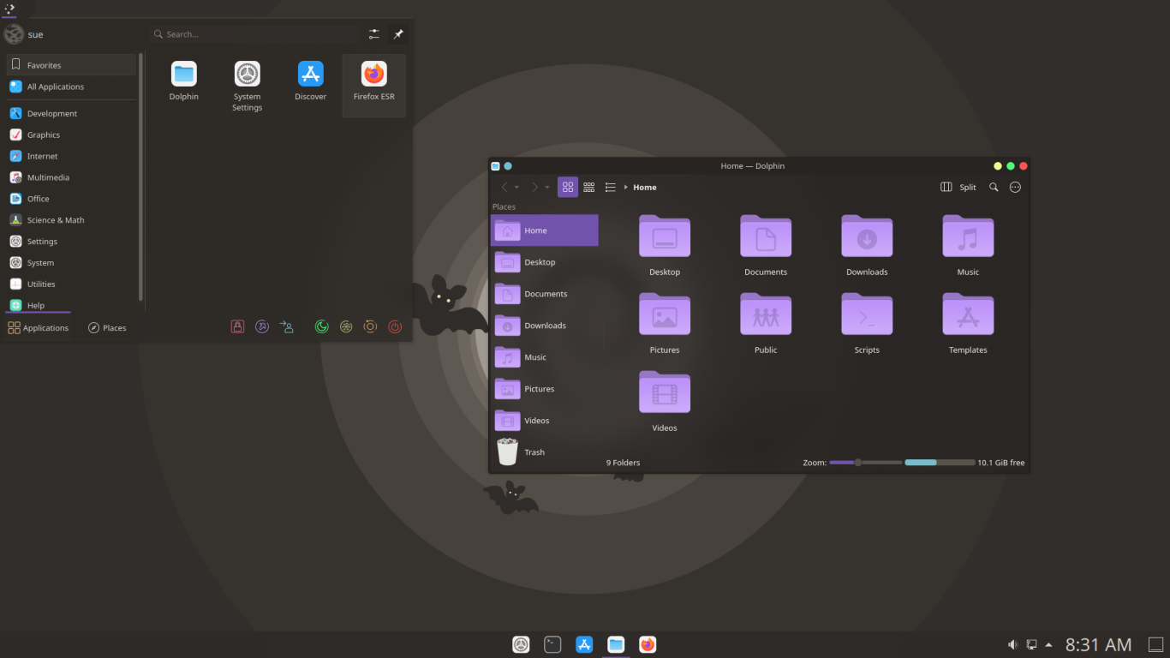The height and width of the screenshot is (658, 1170).
Task: Open System category in launcher
Action: click(71, 263)
